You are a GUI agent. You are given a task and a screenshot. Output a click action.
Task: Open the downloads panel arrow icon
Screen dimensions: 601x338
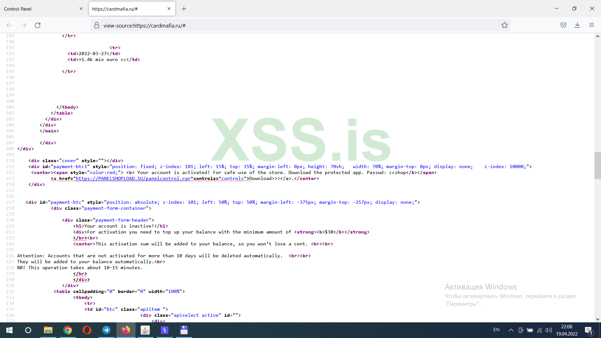coord(577,25)
